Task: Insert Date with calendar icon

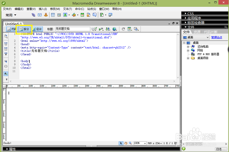Action: [x=82, y=15]
